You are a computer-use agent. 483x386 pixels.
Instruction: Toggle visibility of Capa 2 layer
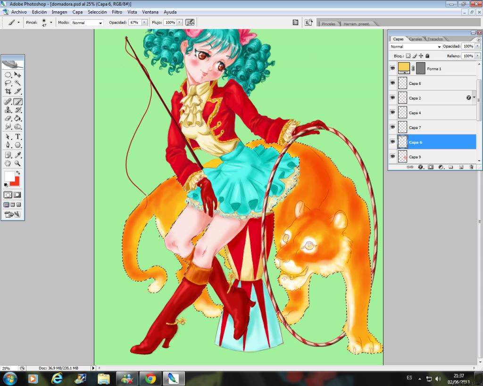coord(392,98)
